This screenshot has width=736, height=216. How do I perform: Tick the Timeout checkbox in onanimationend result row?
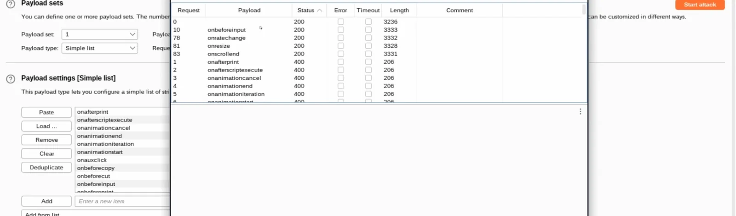(x=368, y=86)
